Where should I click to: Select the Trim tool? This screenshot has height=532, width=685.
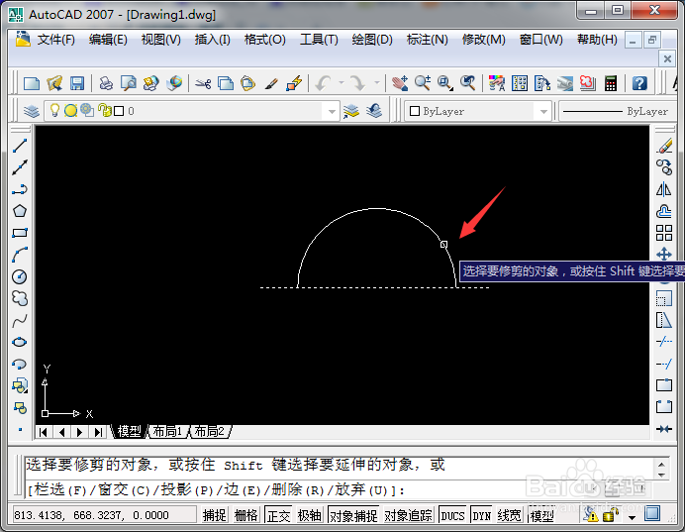(x=664, y=342)
